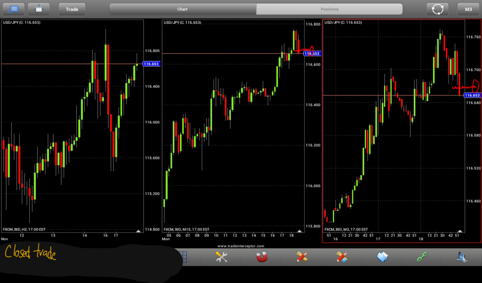Open the wrench and screwdriver settings tool
Screen dimensions: 482x283
(221, 257)
